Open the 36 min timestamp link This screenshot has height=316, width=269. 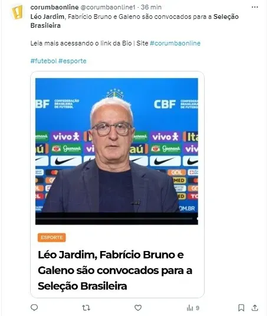(151, 7)
